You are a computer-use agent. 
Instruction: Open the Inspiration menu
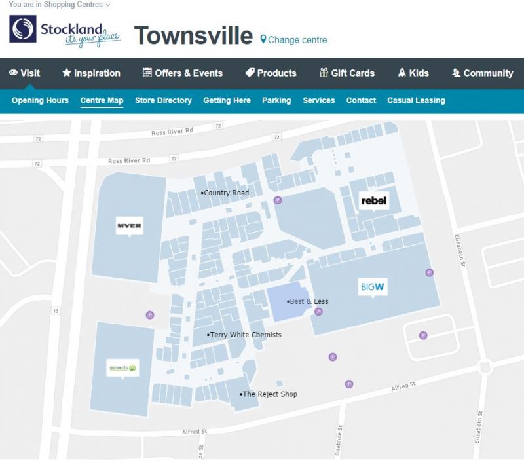point(91,73)
